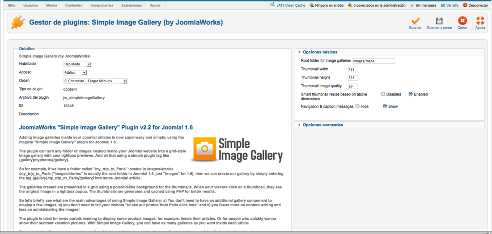
Task: Click the Detalles fieldset label
Action: [x=27, y=49]
